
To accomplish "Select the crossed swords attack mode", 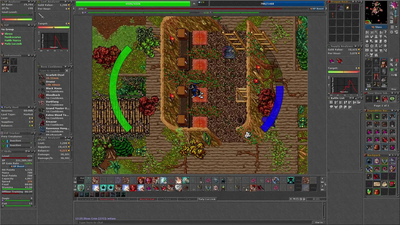I will coord(392,60).
